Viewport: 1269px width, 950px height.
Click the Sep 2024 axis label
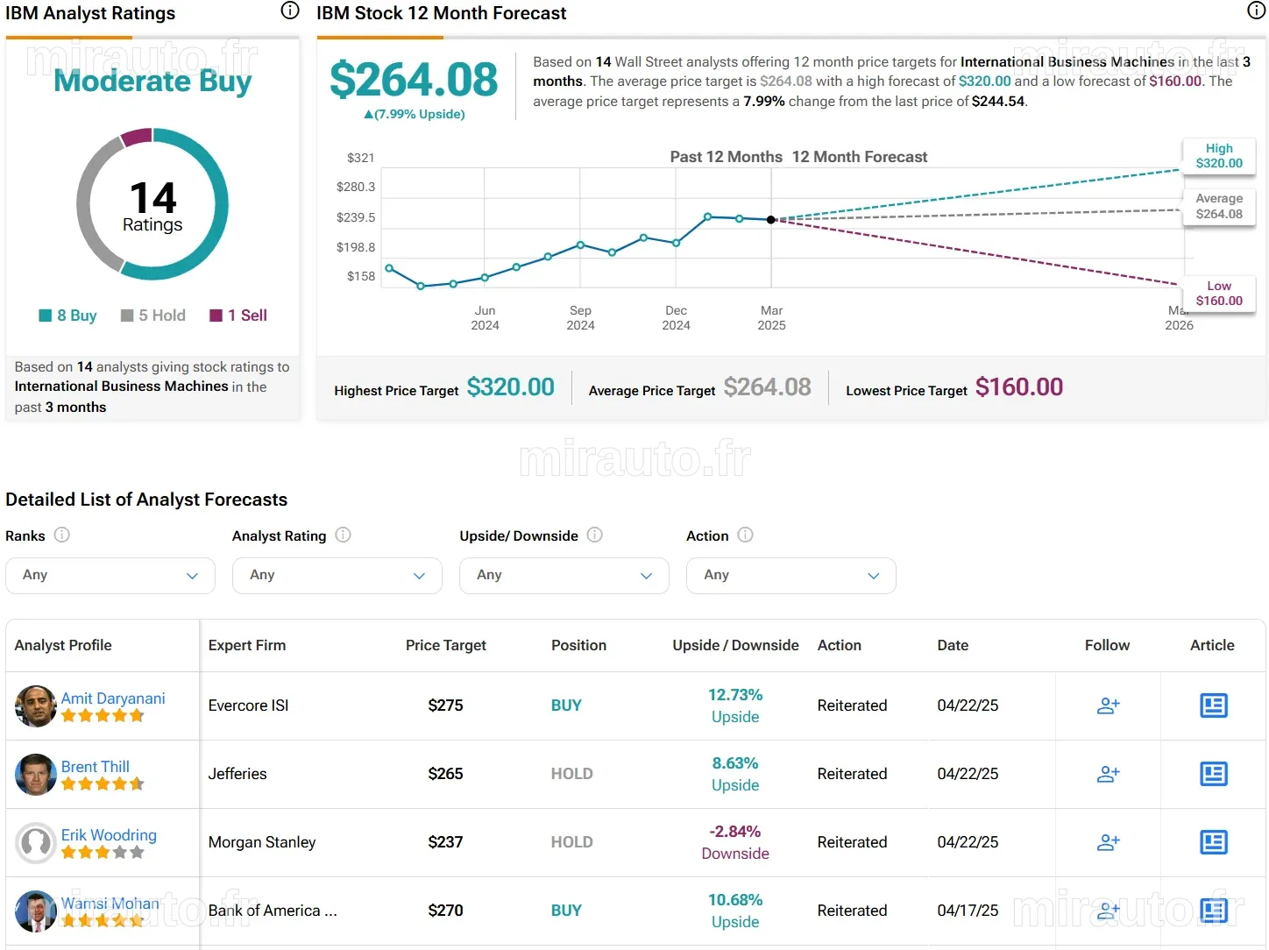click(x=580, y=317)
